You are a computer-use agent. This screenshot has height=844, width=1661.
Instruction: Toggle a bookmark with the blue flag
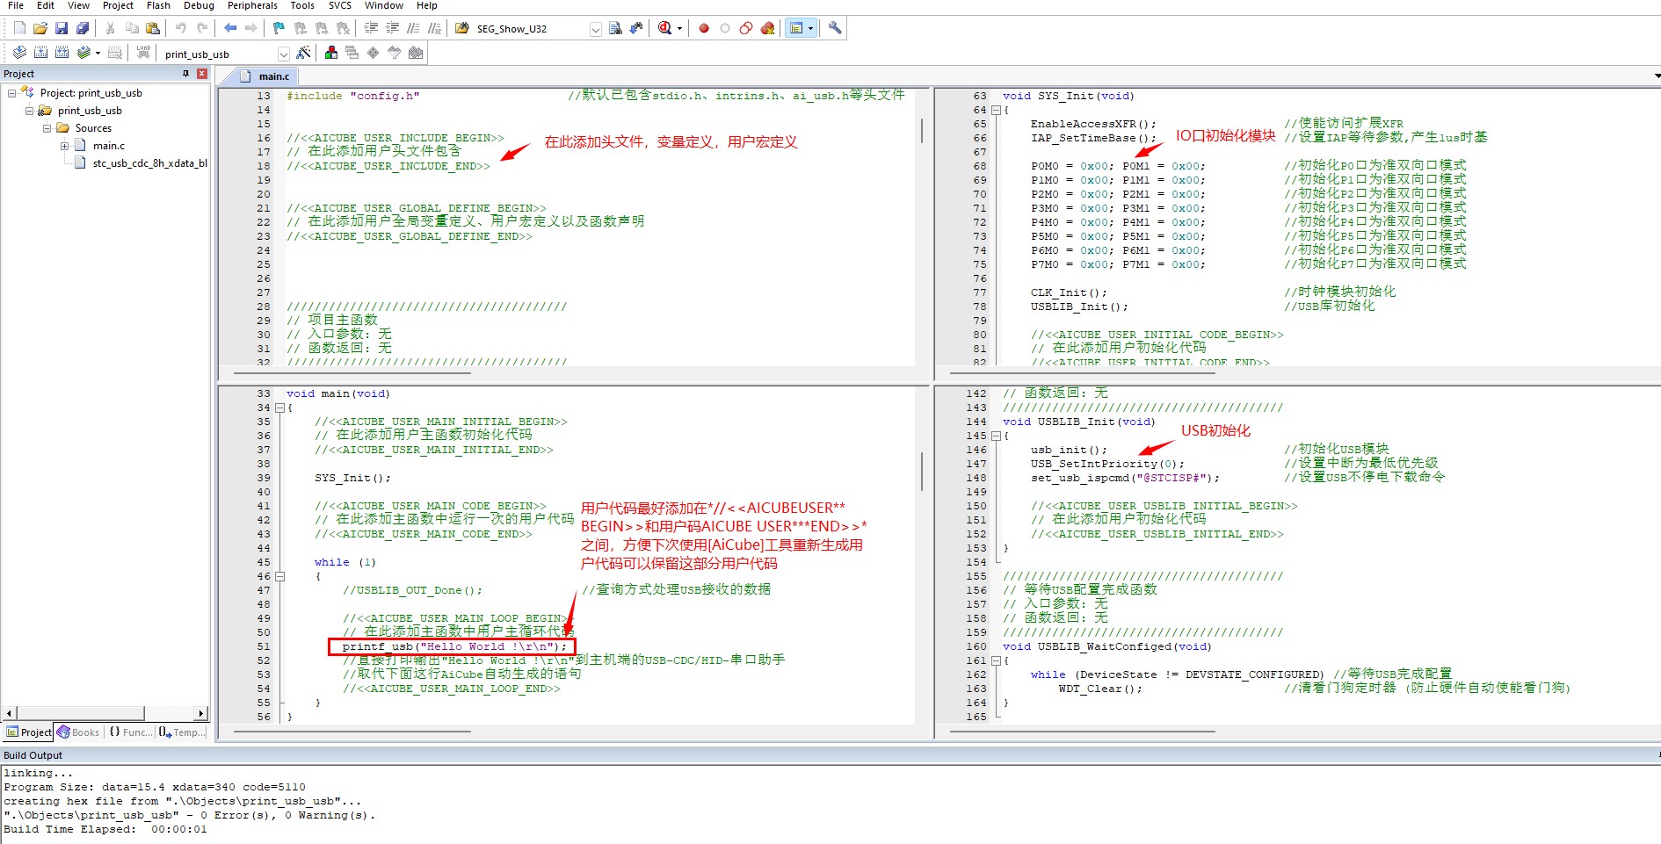pos(279,28)
